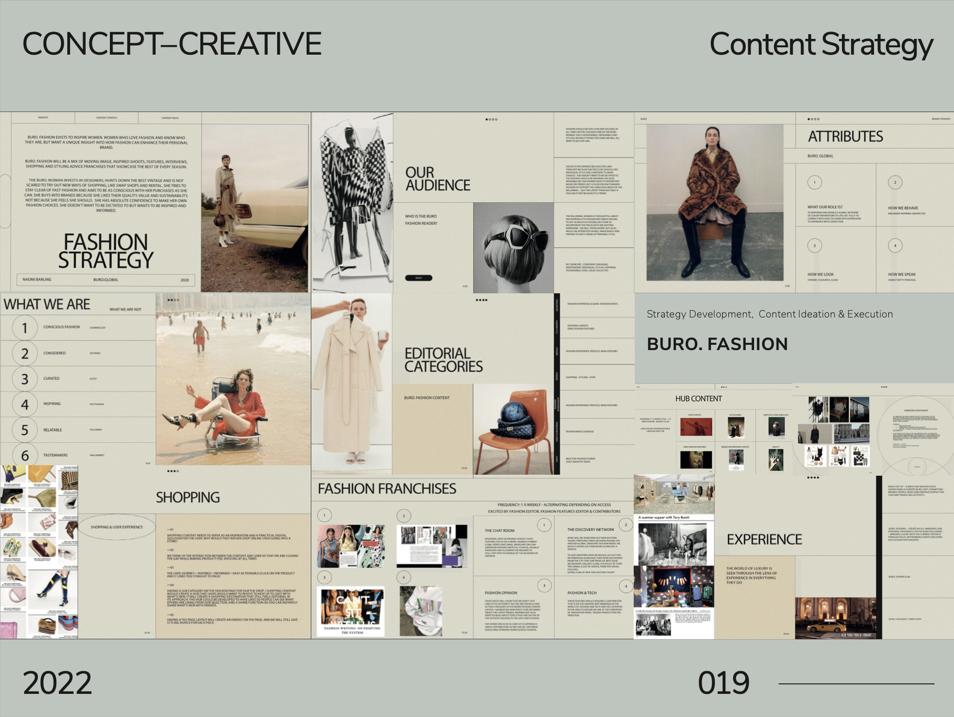Click the OUR AUDIENCE heading

[438, 179]
